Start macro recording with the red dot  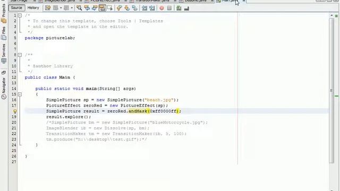[x=161, y=8]
